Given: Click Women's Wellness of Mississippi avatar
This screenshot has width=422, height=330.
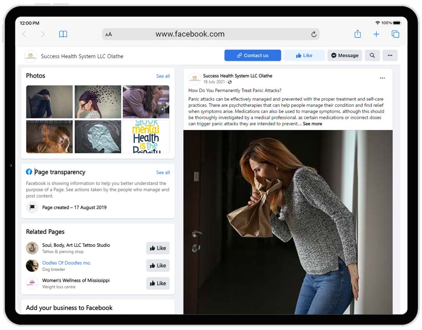Looking at the screenshot, I should point(32,283).
